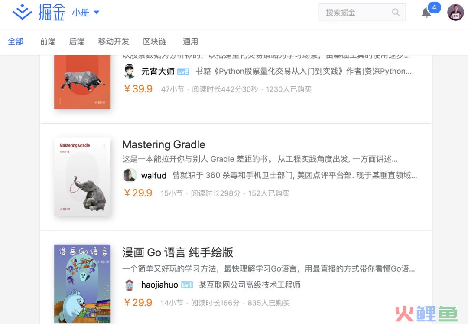Click the Lv1 badge beside haojiahuo
468x324 pixels.
point(187,285)
